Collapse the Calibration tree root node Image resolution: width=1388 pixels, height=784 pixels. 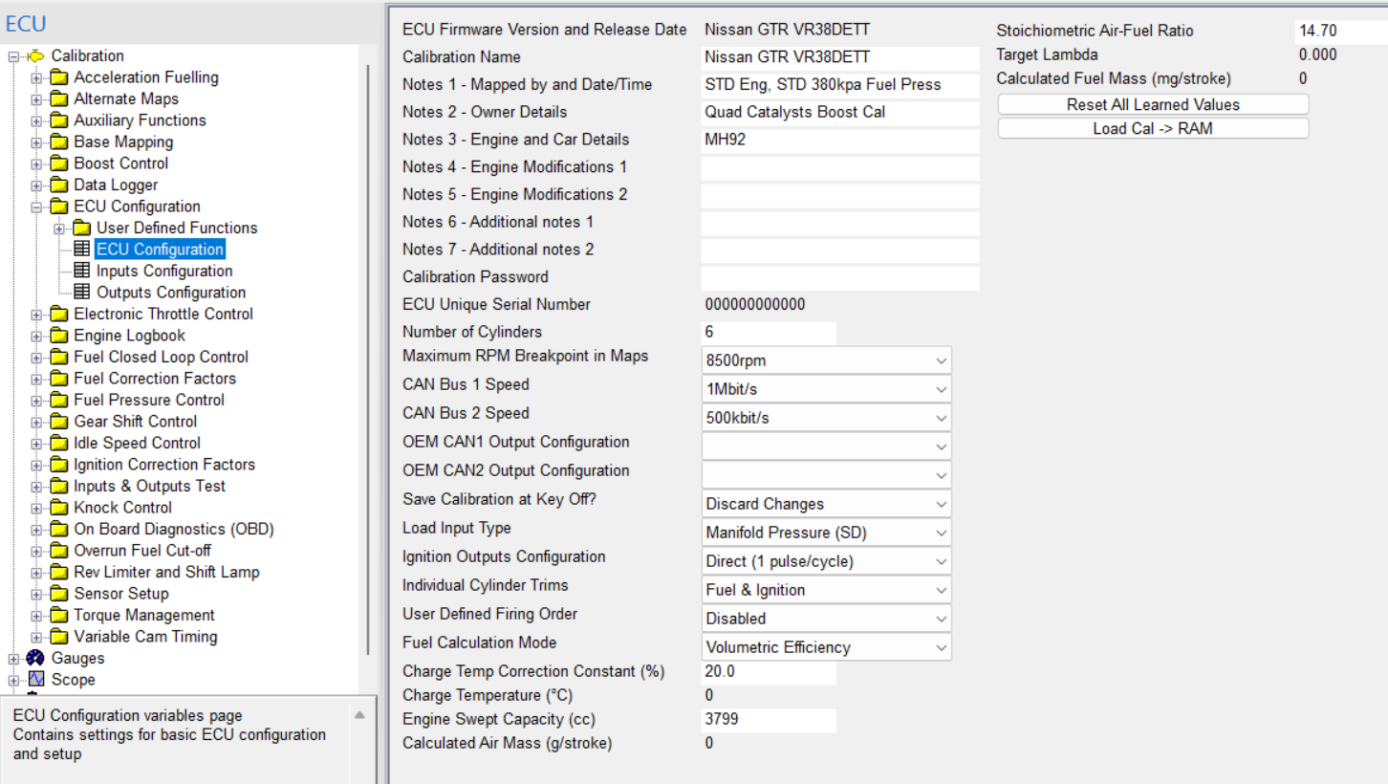tap(13, 56)
